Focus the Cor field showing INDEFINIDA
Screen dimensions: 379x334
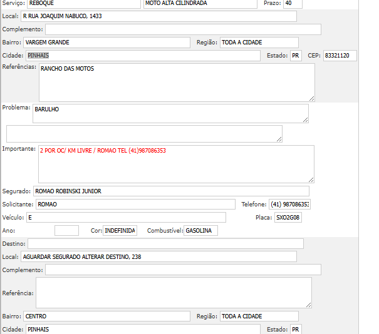120,231
